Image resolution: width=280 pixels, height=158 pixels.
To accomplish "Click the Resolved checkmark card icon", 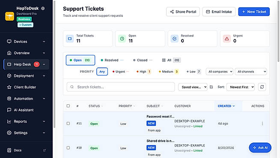I will click(174, 39).
